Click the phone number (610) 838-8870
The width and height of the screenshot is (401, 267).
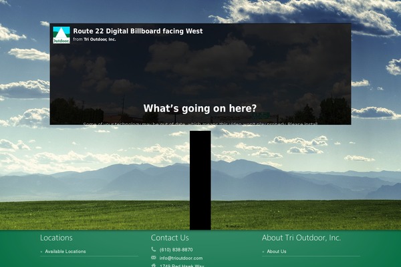[176, 250]
